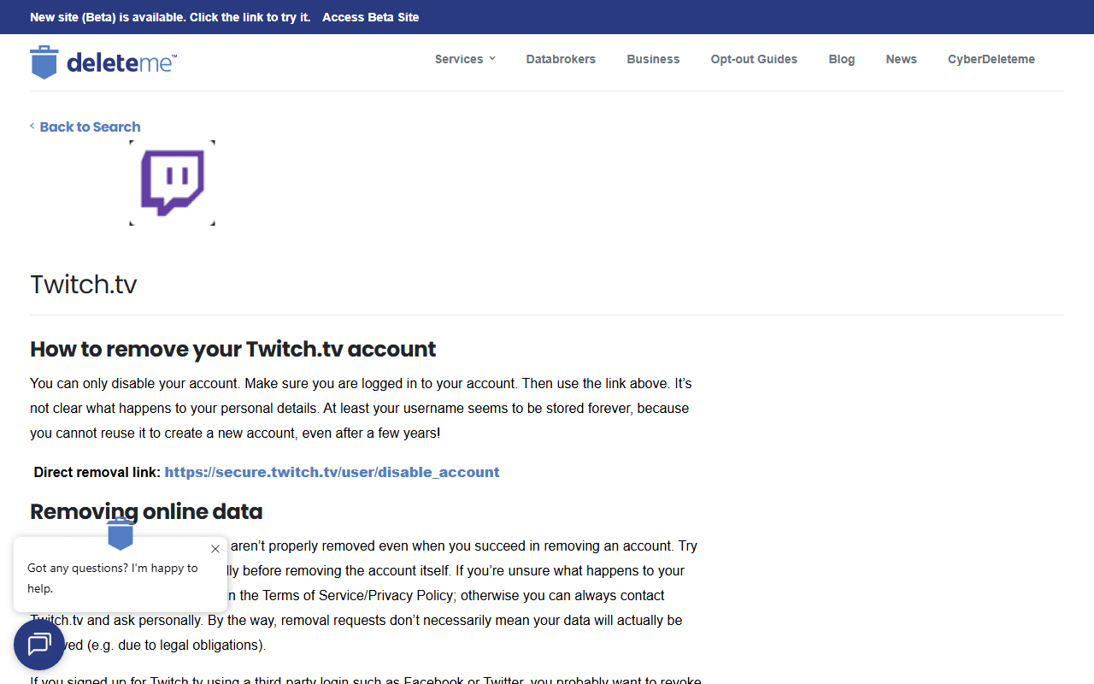Click the 'Direct removal link:' label

tap(97, 472)
